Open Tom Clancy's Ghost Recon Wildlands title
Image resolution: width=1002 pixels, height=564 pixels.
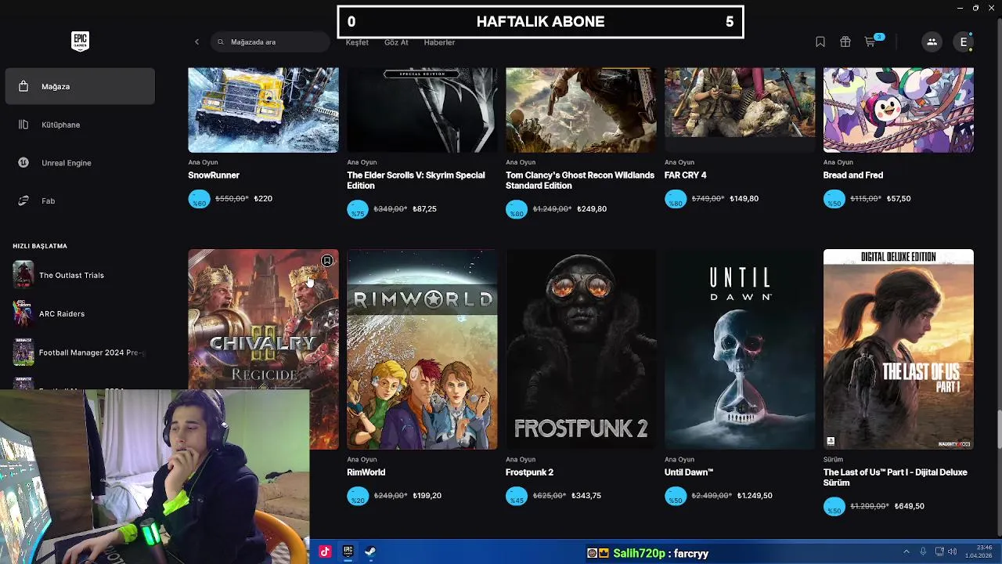click(x=580, y=180)
